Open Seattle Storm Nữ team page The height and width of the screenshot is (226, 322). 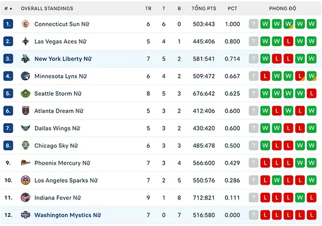click(58, 93)
